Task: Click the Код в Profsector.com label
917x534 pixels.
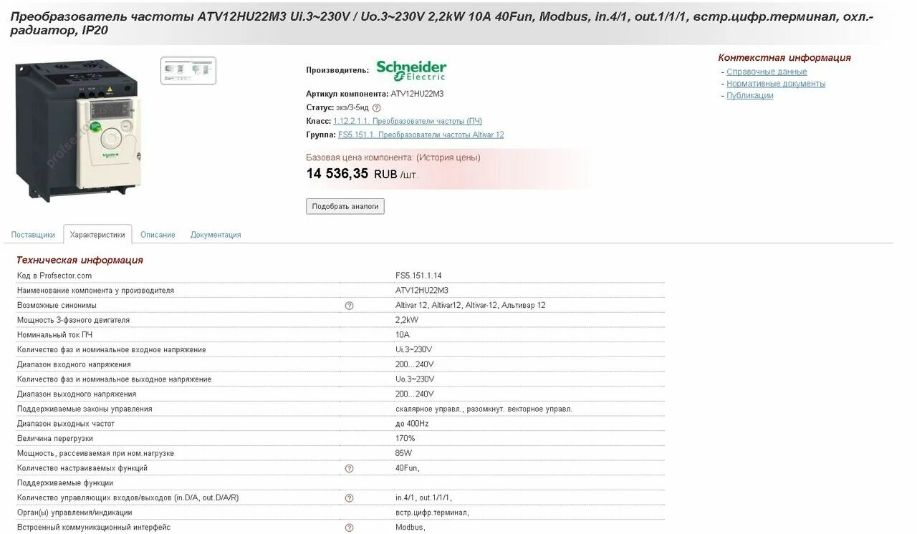Action: tap(54, 276)
